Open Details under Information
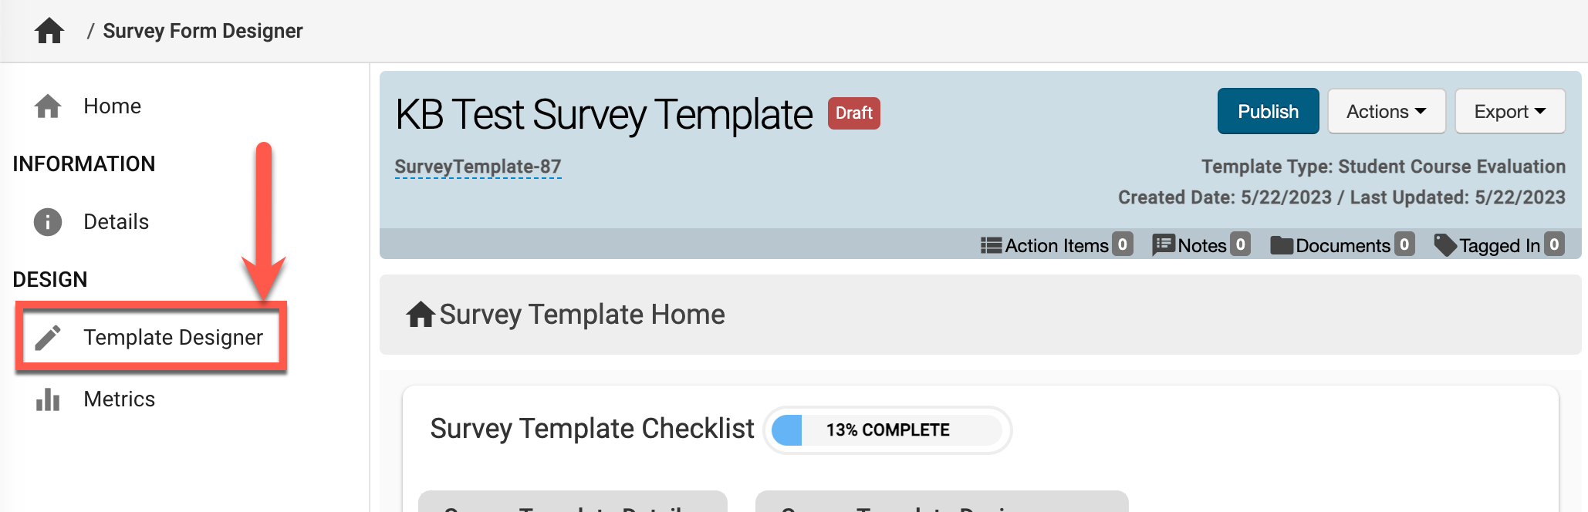The width and height of the screenshot is (1588, 512). pyautogui.click(x=116, y=222)
